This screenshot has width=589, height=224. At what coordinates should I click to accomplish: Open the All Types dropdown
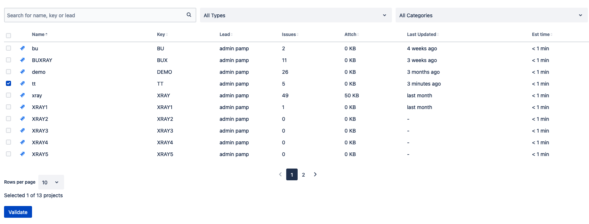coord(296,15)
